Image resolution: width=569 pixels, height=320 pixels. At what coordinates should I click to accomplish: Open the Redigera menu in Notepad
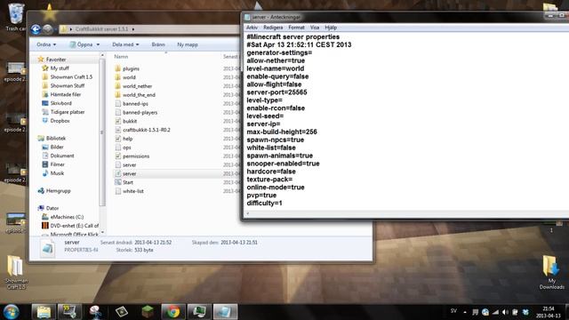273,28
